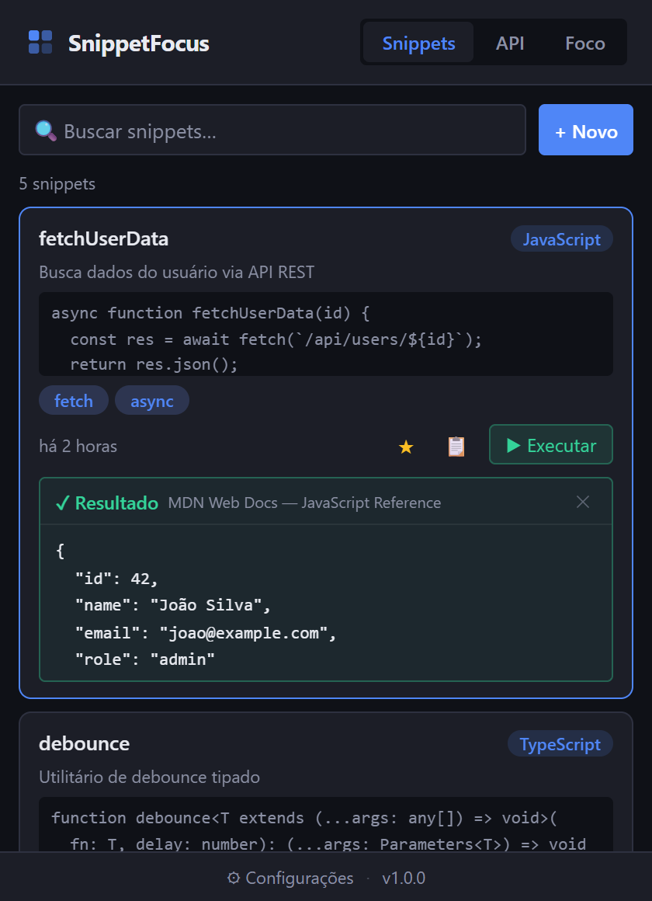Click the SnippetFocus app title
Screen dimensions: 652x901
138,43
